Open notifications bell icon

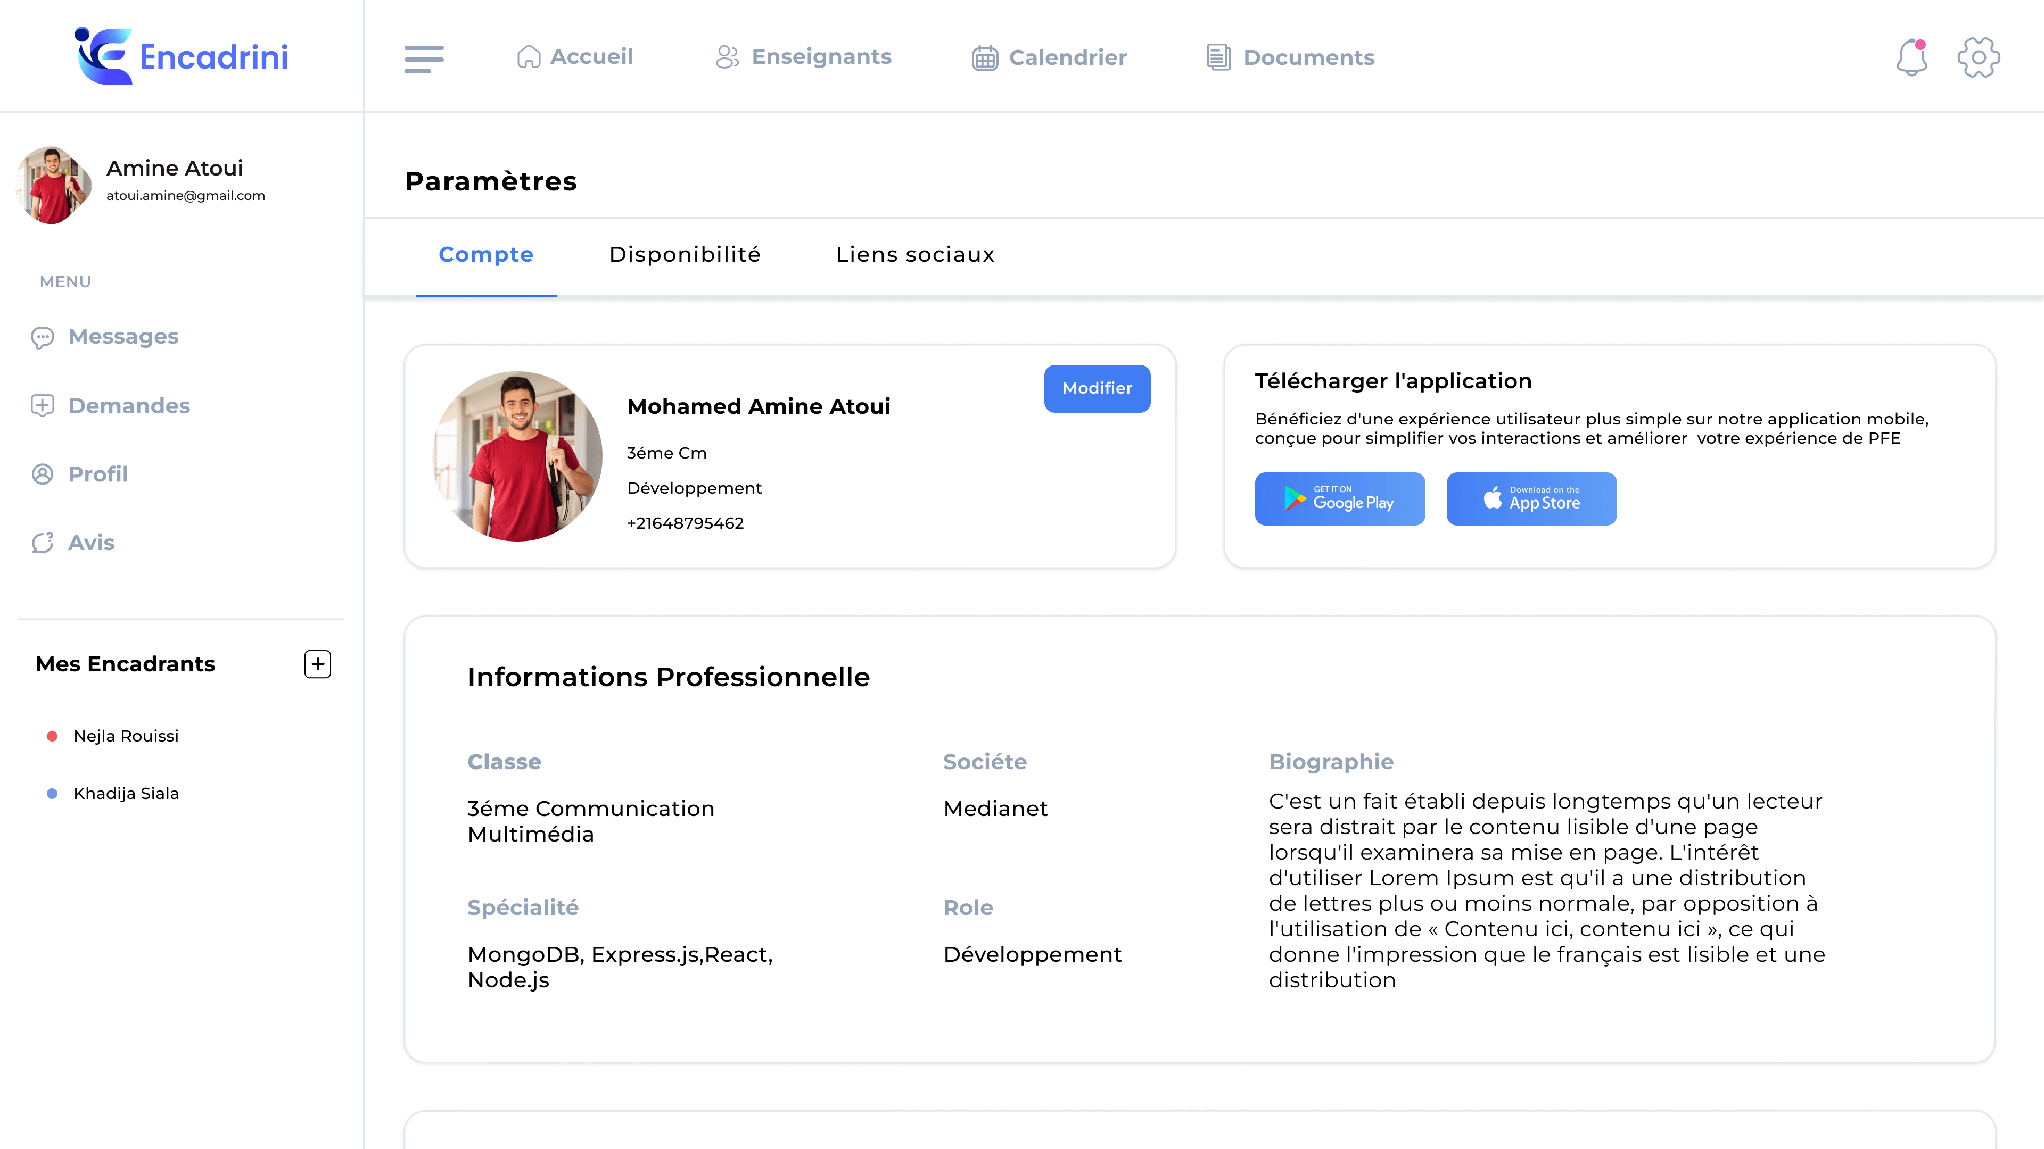pos(1911,57)
